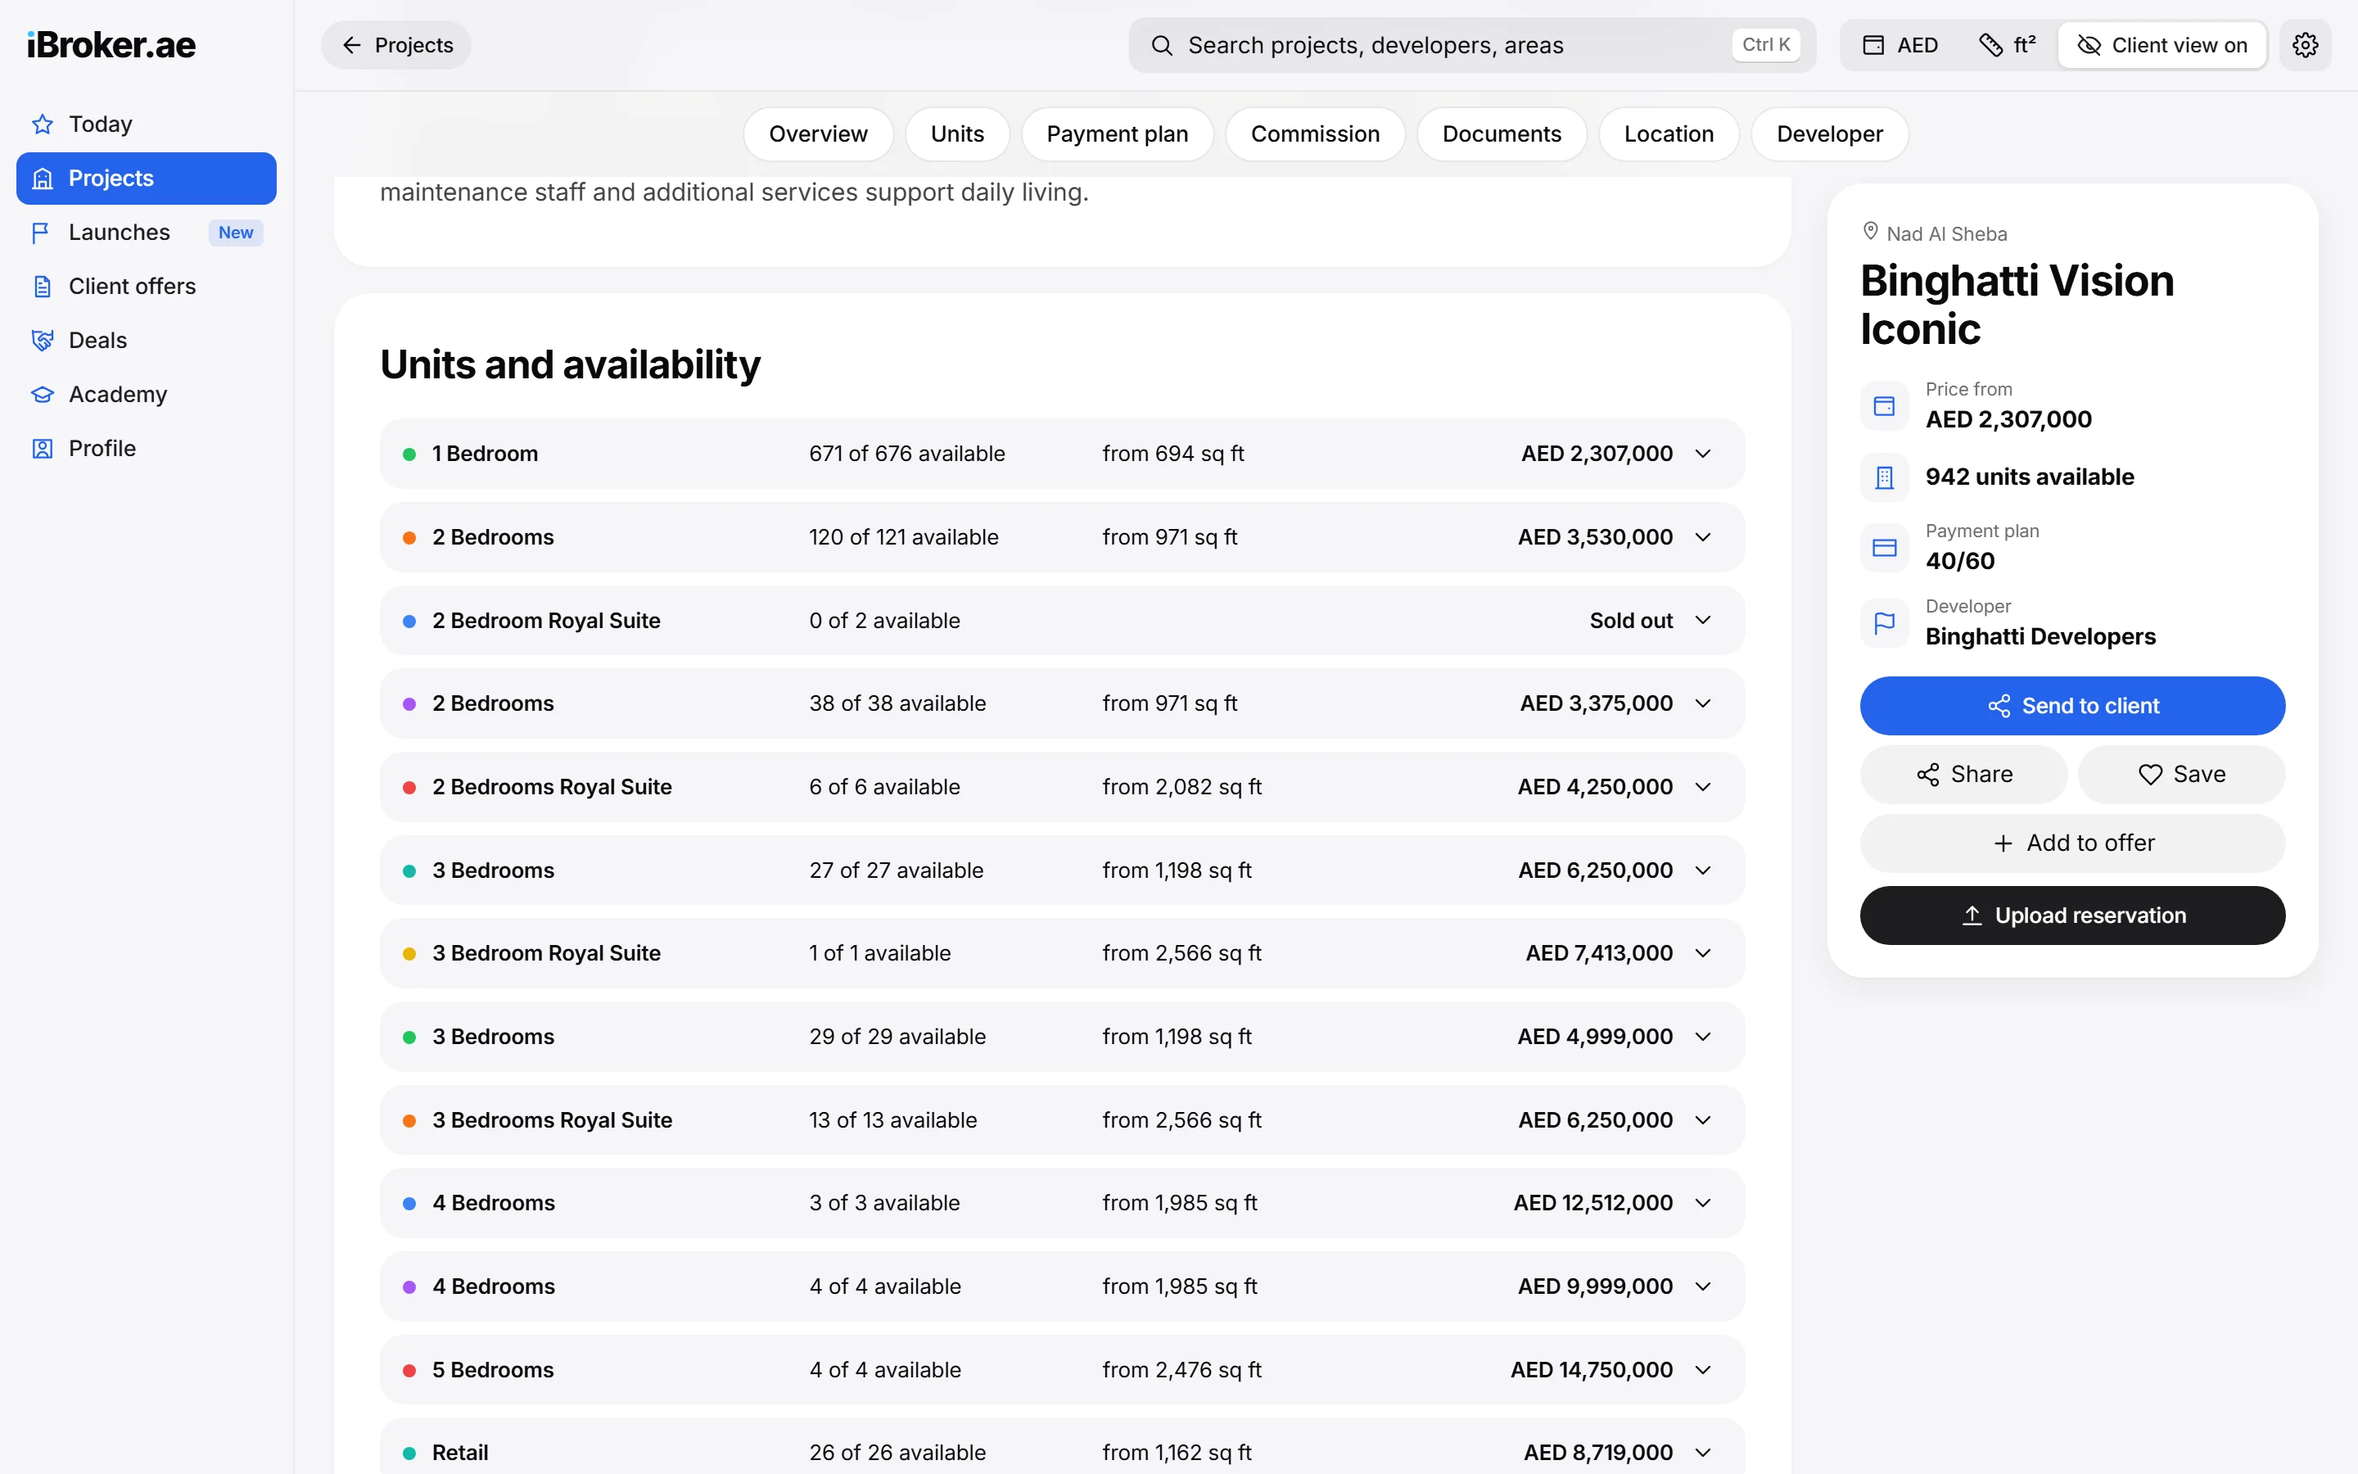
Task: Save the project with heart button
Action: click(x=2180, y=774)
